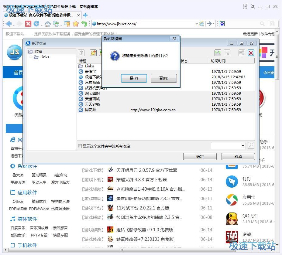This screenshot has height=255, width=282.
Task: Open the new-tab plus dropdown arrow
Action: pyautogui.click(x=90, y=17)
